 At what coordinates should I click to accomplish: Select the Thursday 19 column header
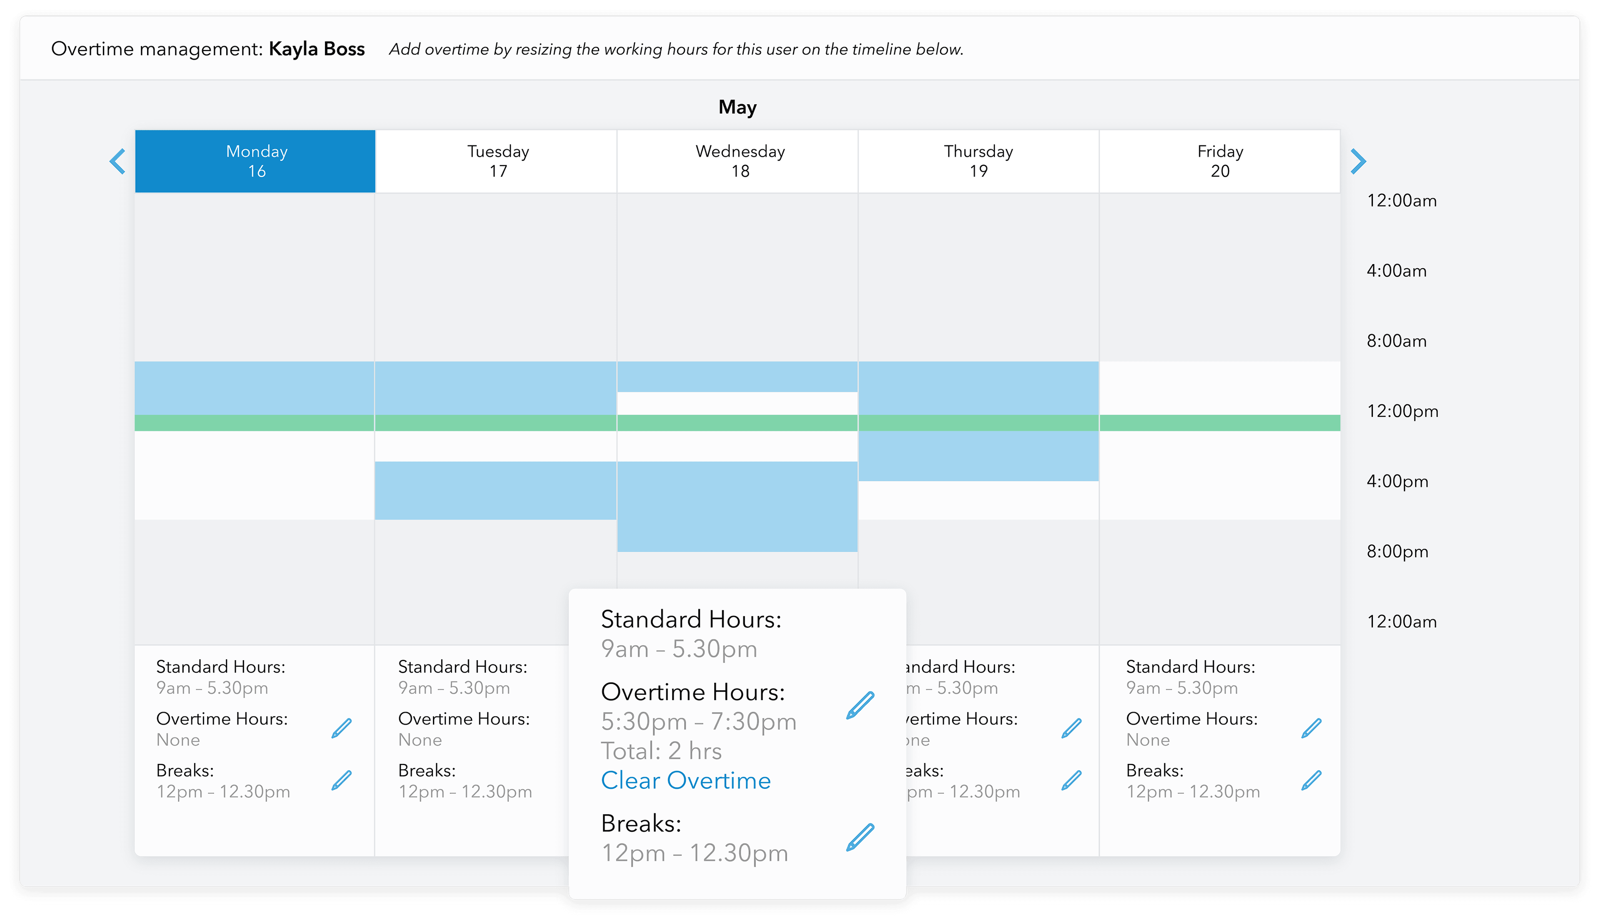pyautogui.click(x=978, y=161)
